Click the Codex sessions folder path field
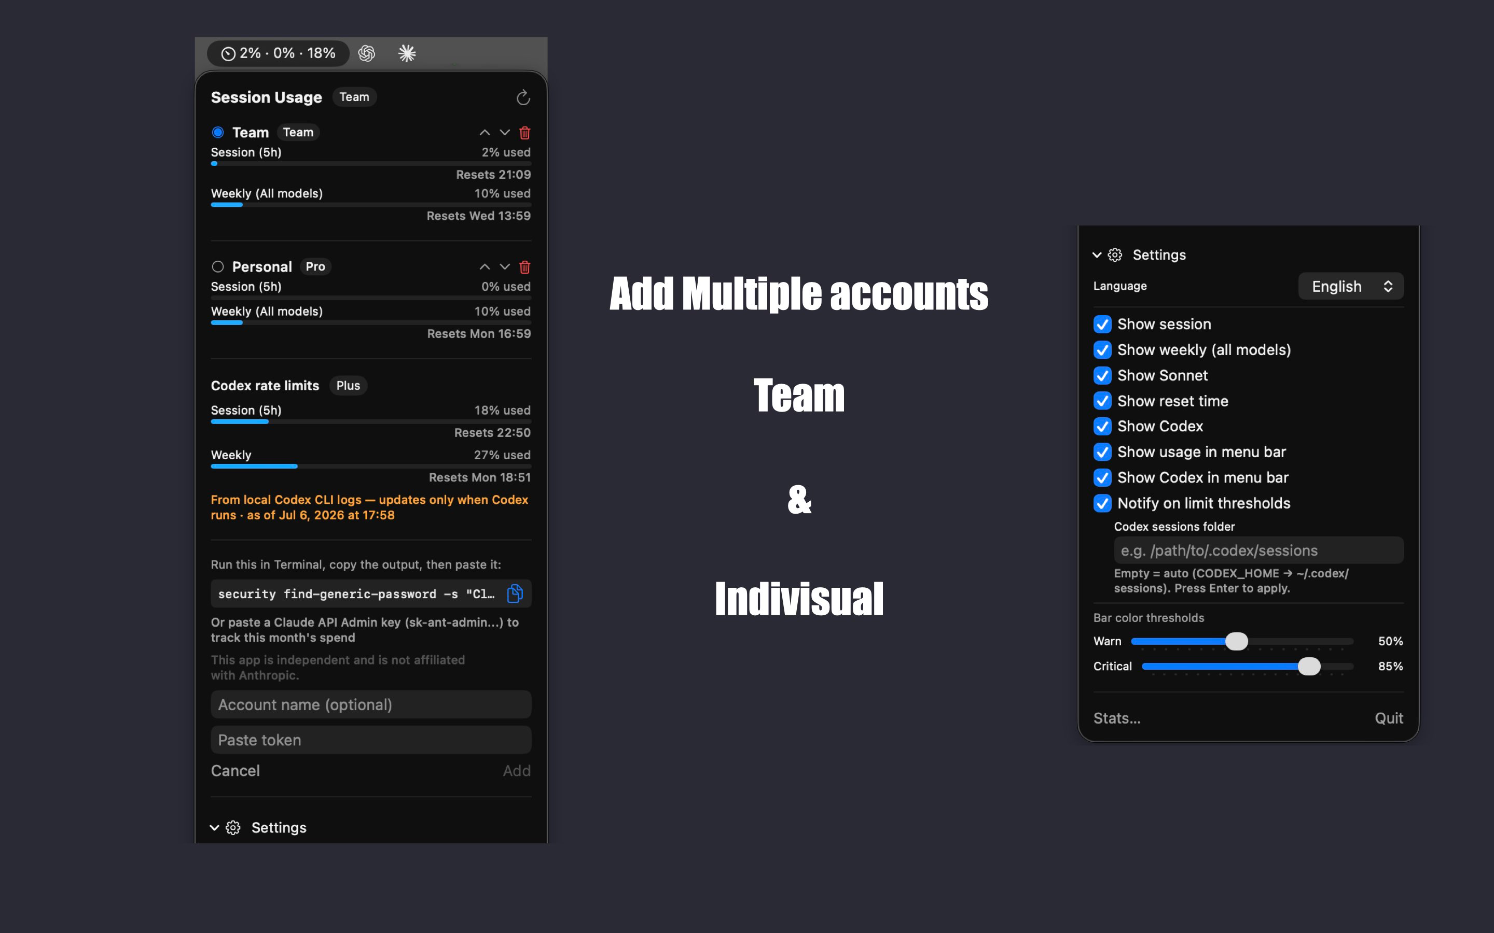The image size is (1494, 933). coord(1259,550)
